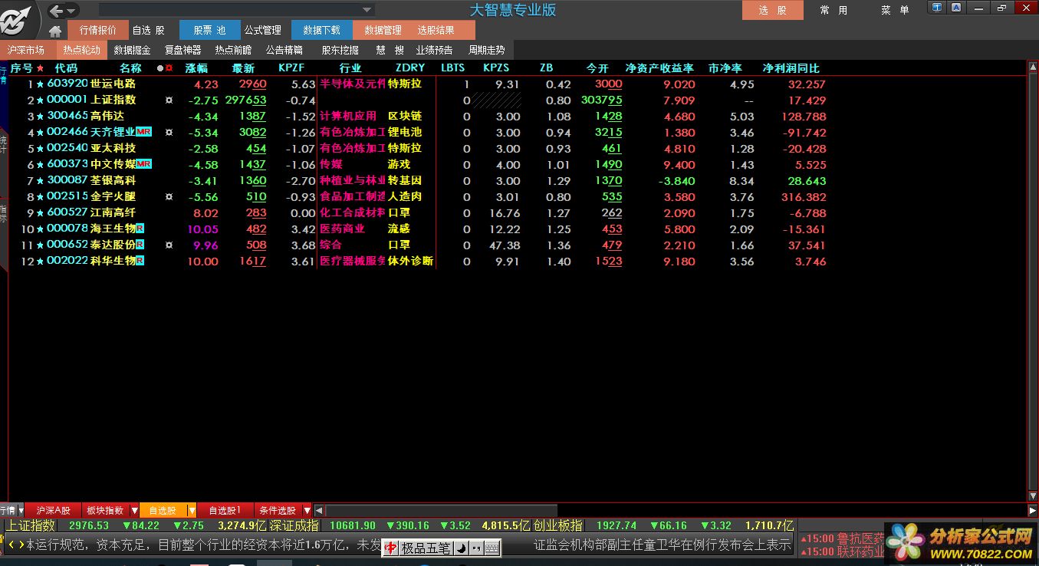The image size is (1039, 566).
Task: Open 选股结果
Action: coord(436,31)
